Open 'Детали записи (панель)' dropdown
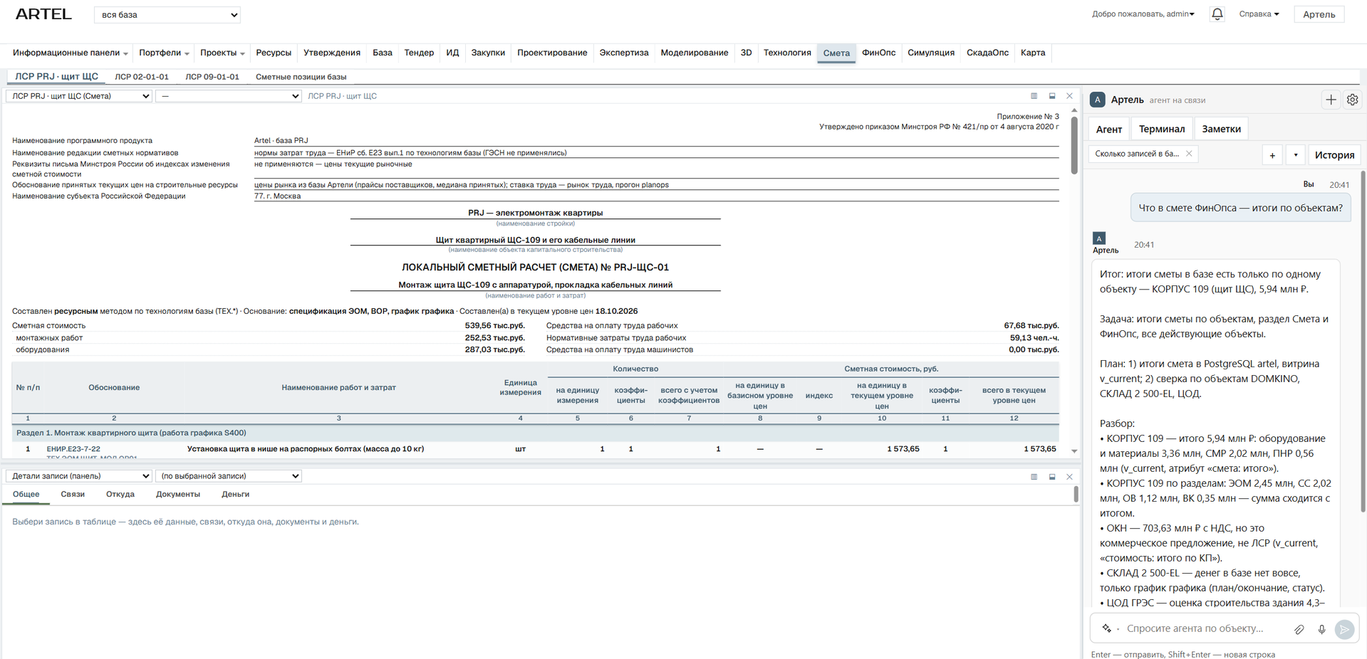Screen dimensions: 1367x659 click(79, 476)
